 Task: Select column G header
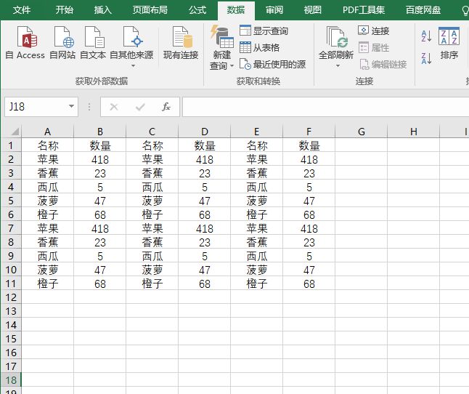(362, 132)
